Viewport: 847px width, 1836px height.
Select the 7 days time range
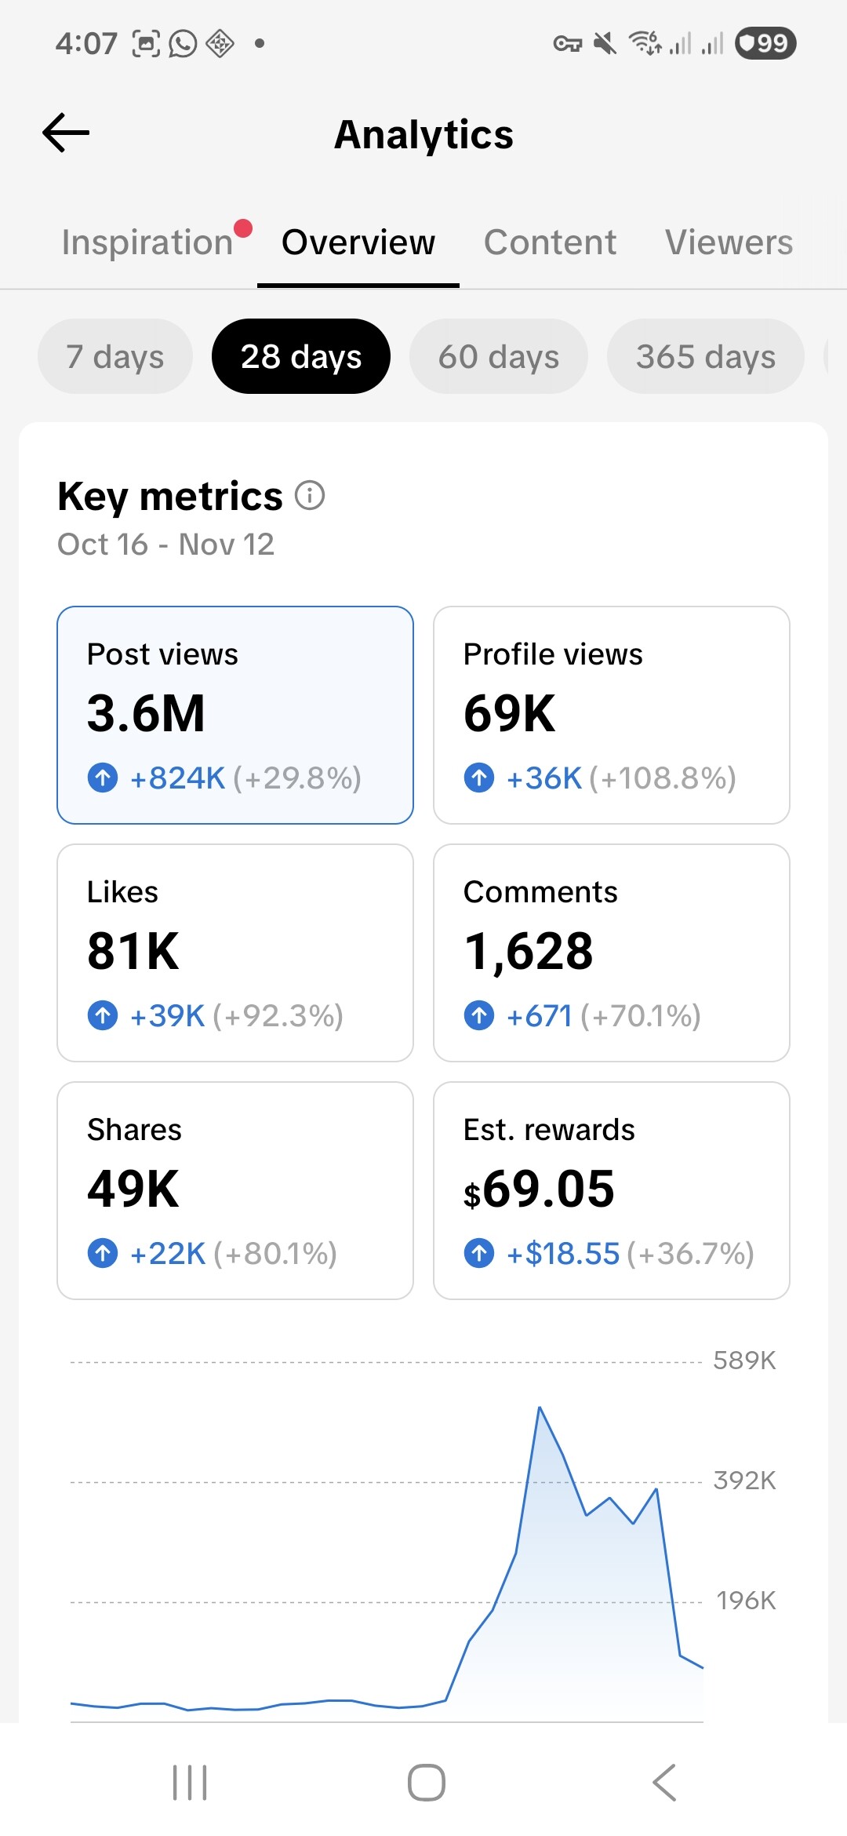pyautogui.click(x=115, y=356)
